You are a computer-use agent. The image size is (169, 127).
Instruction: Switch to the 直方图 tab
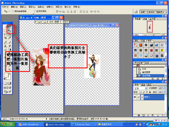coord(152,19)
